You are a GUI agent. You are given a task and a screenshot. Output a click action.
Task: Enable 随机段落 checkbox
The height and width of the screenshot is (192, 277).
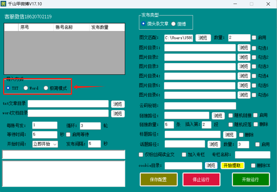point(231,125)
